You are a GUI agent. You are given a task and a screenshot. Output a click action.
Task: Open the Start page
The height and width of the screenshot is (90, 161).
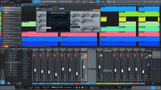point(145,2)
